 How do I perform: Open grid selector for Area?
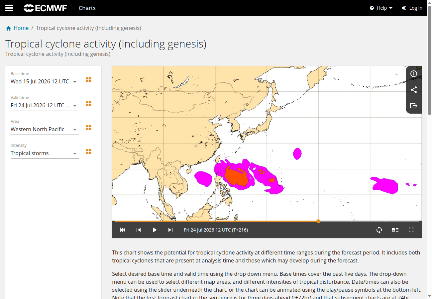tap(89, 128)
